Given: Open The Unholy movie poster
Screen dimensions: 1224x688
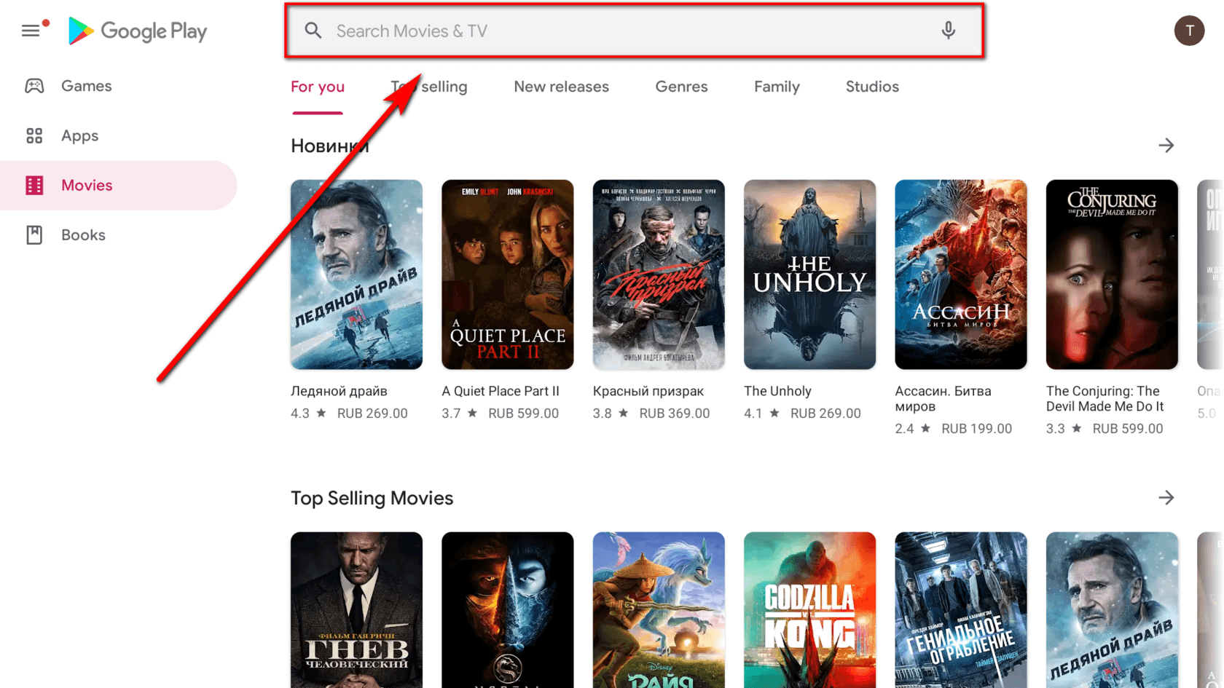Looking at the screenshot, I should pos(809,274).
